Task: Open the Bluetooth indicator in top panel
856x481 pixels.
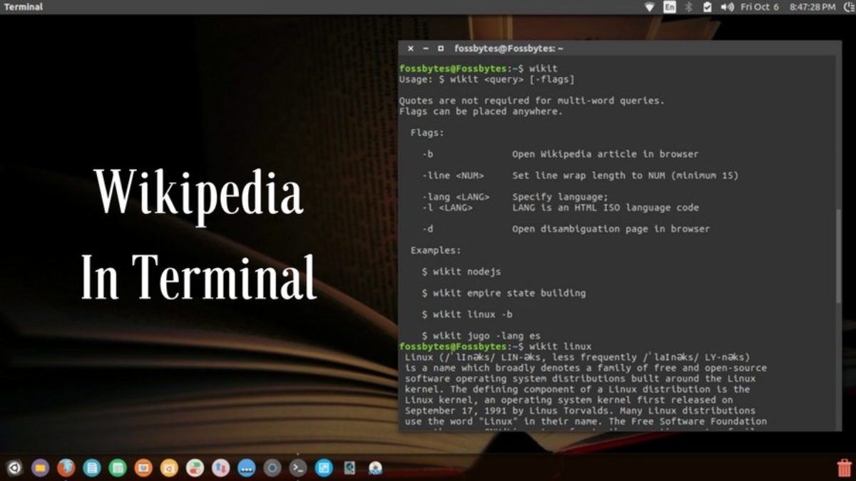Action: click(x=688, y=6)
